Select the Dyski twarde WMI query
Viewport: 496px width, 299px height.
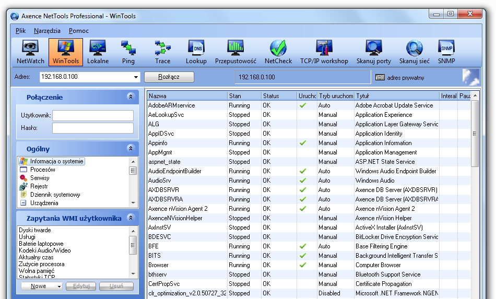pos(35,230)
